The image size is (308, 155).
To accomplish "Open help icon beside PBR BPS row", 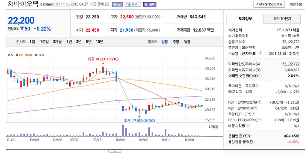I will pyautogui.click(x=261, y=119).
